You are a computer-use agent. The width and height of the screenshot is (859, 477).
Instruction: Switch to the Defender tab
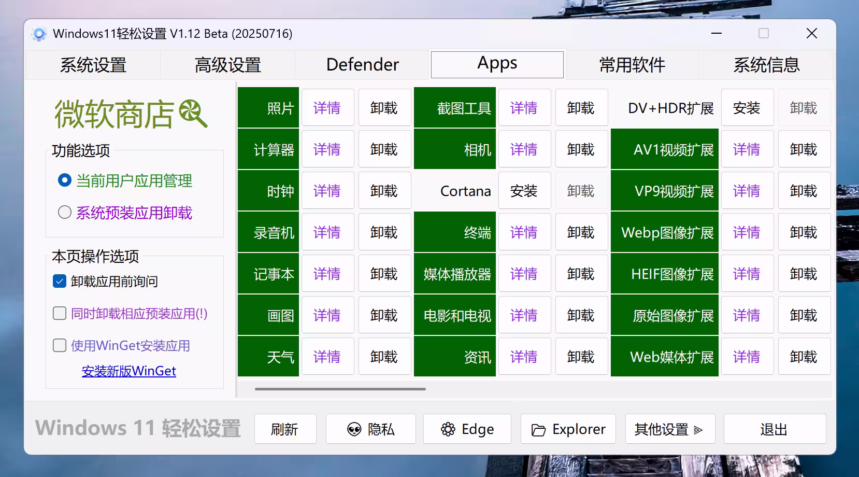[362, 65]
